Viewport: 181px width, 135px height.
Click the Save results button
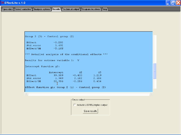(90, 111)
